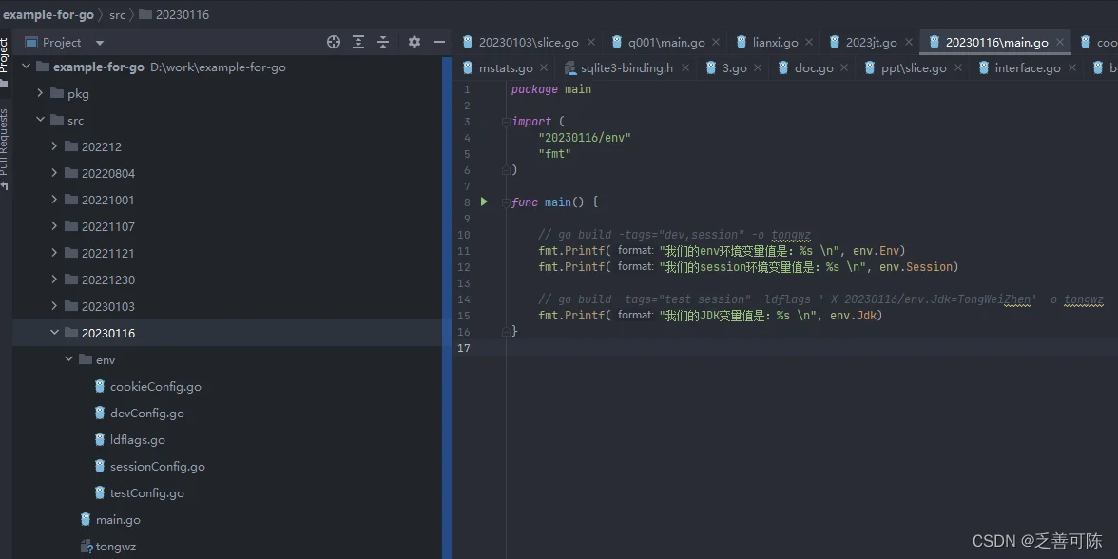1118x559 pixels.
Task: Click the src breadcrumb in navigation bar
Action: (x=116, y=14)
